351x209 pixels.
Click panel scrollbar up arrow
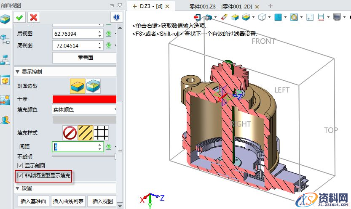120,28
